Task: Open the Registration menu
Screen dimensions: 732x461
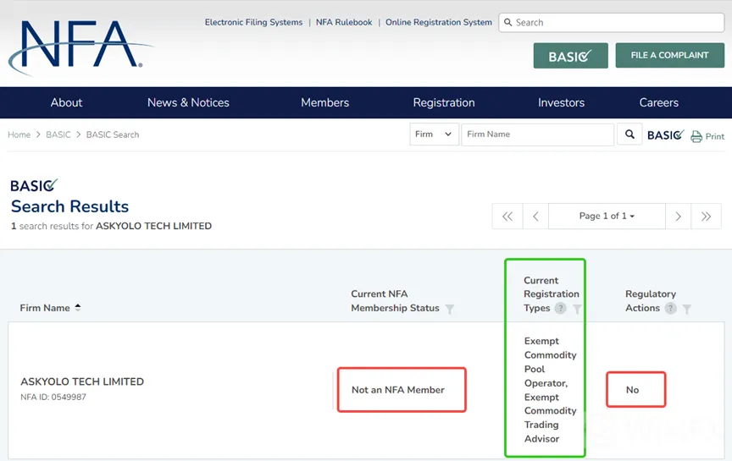Action: 443,102
